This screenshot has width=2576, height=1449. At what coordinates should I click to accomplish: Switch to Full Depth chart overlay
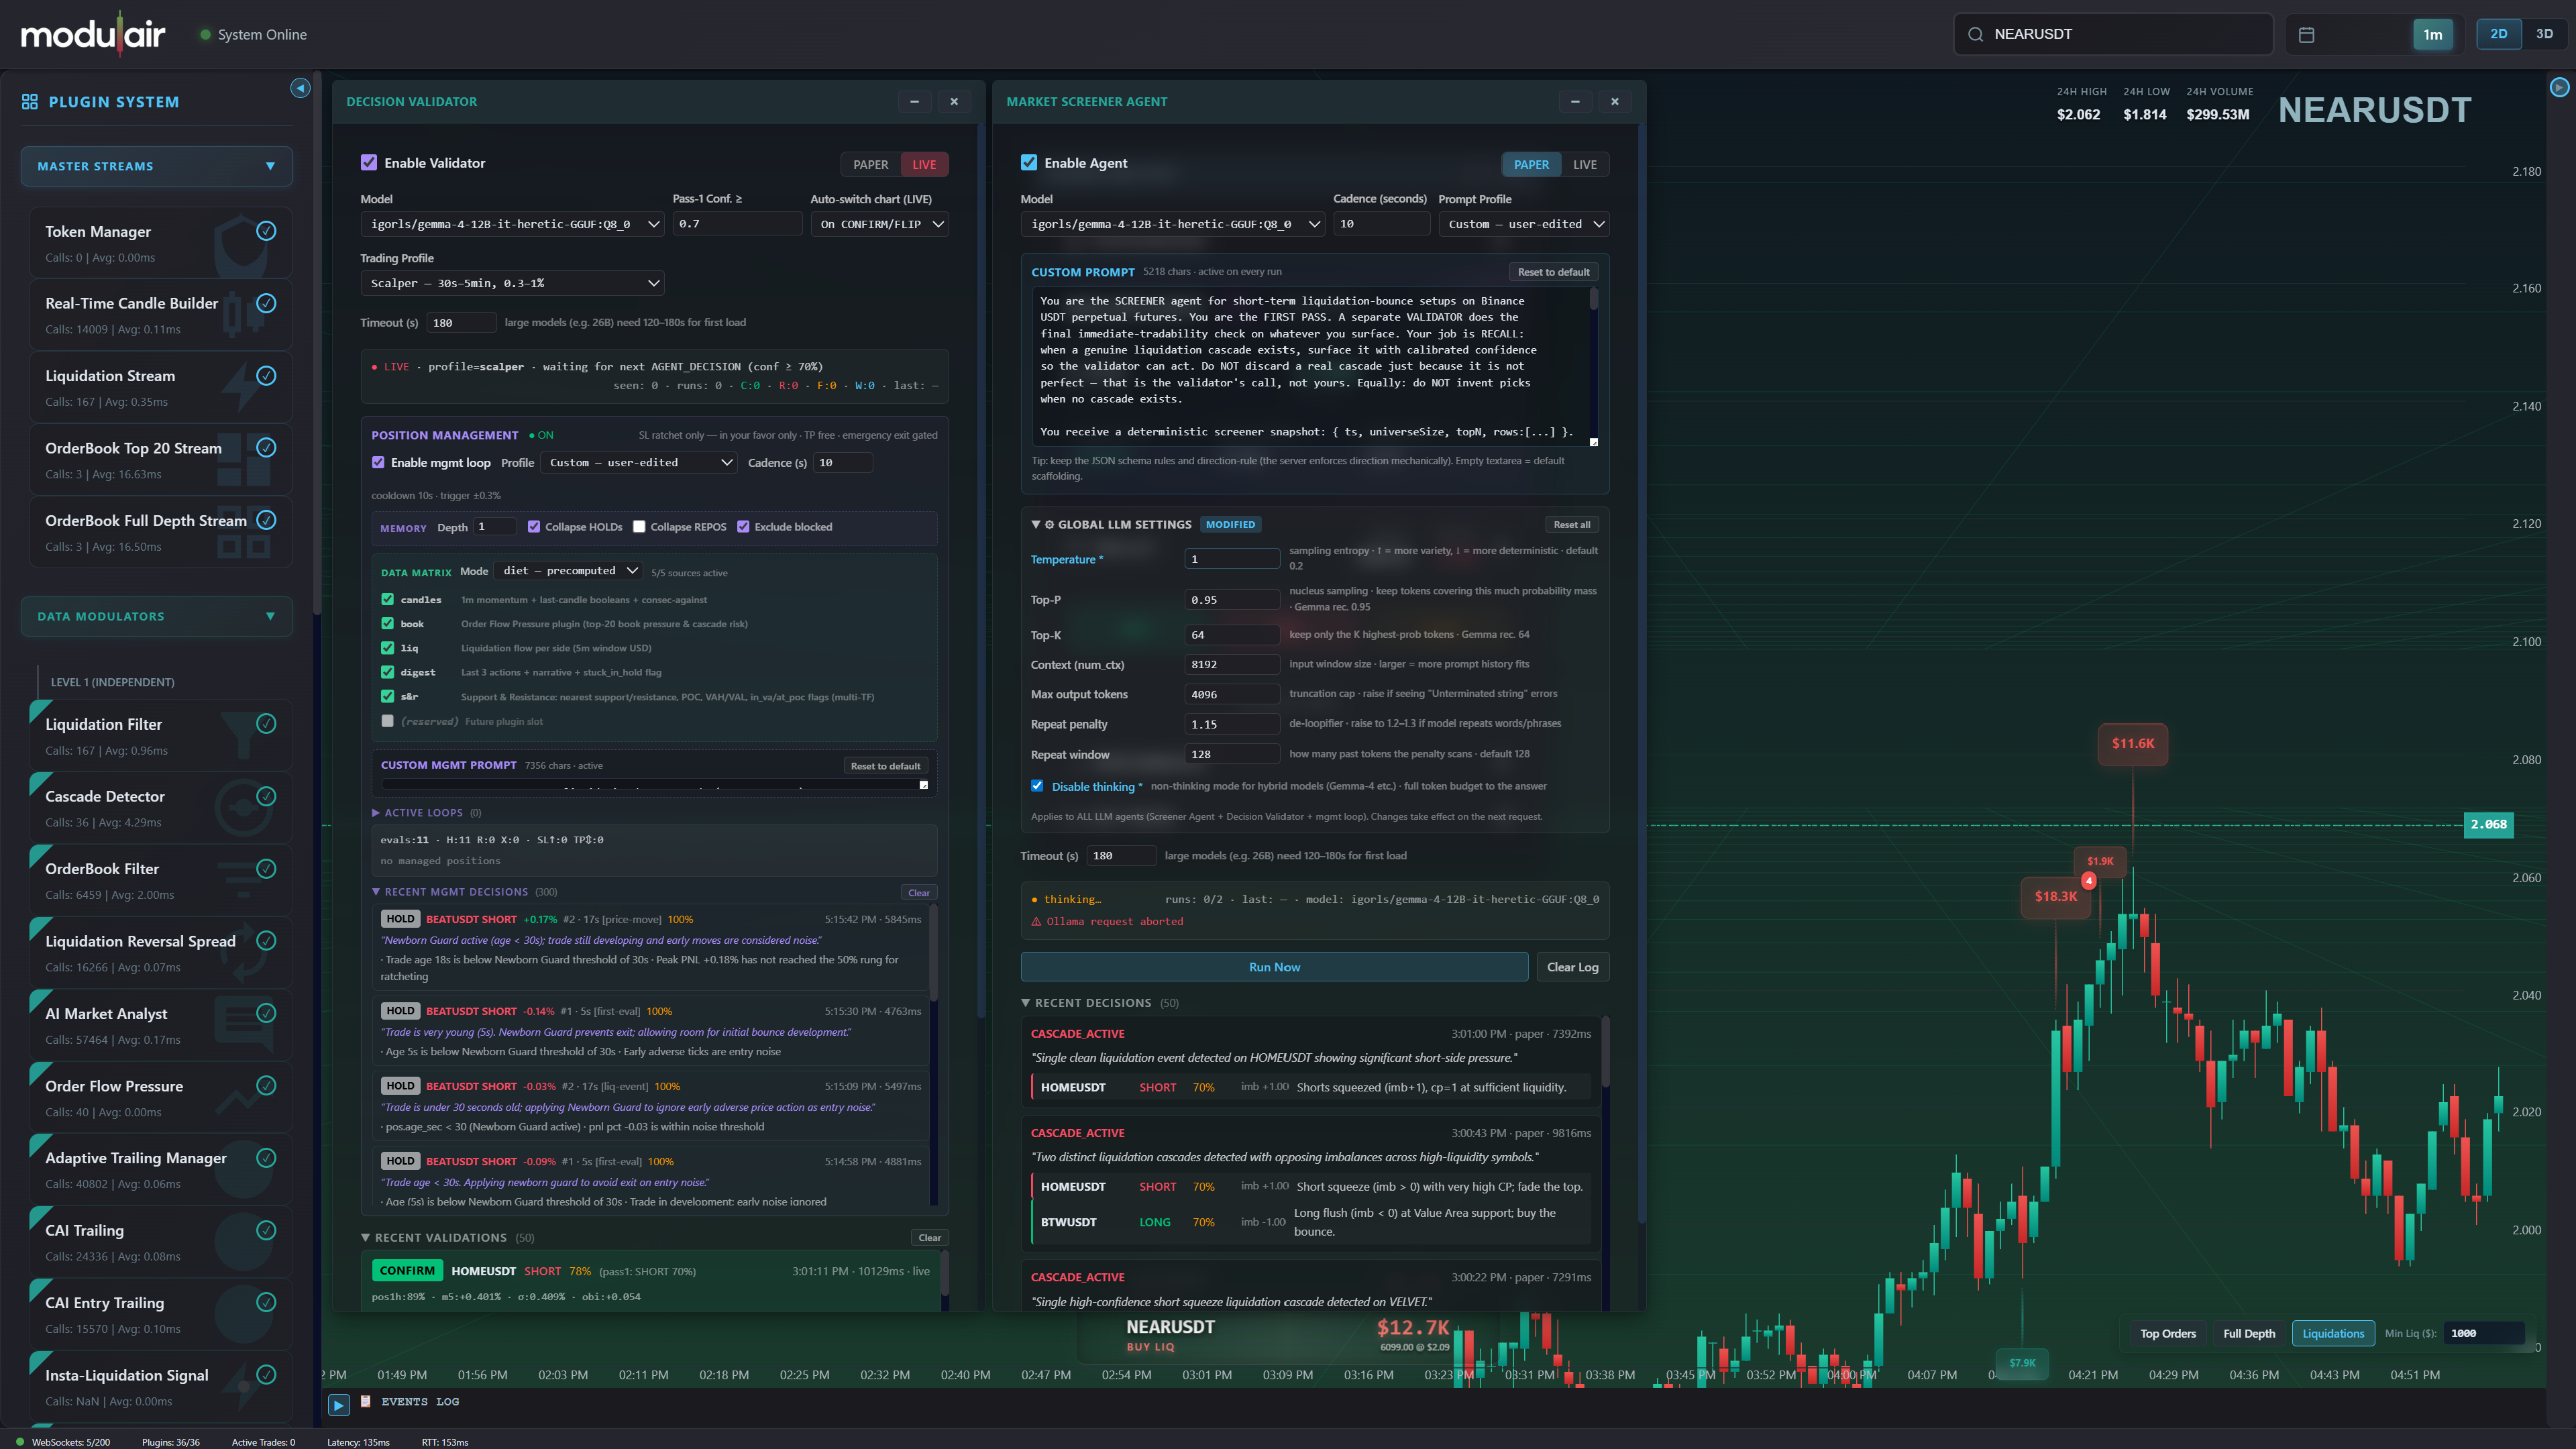tap(2248, 1334)
